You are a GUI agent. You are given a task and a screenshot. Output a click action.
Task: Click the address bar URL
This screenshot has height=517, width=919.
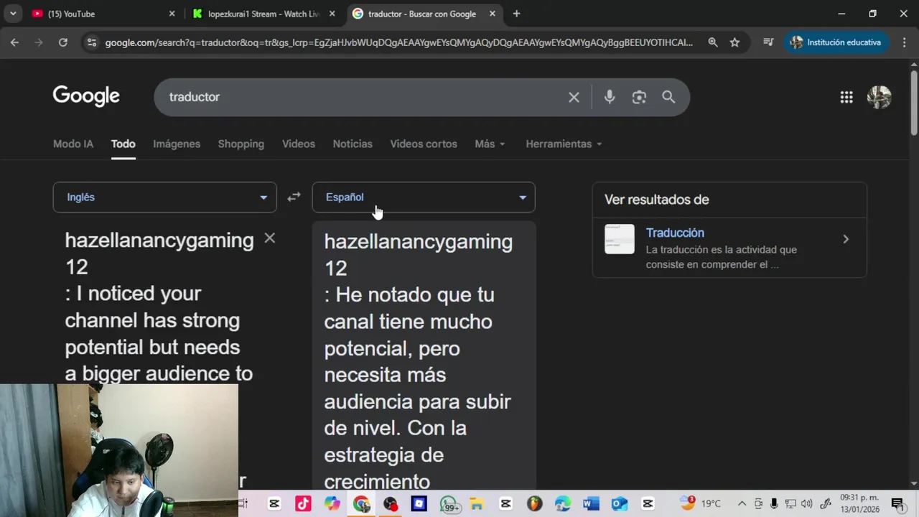coord(398,42)
